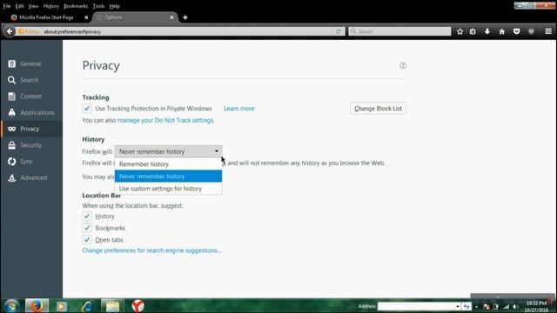Open Sync settings in sidebar

[x=31, y=162]
